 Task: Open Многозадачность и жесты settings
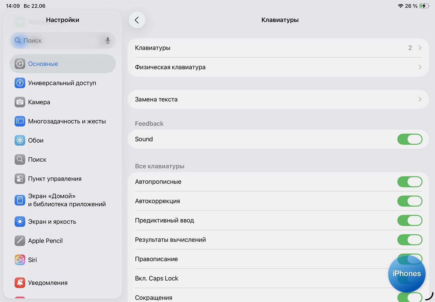point(67,121)
